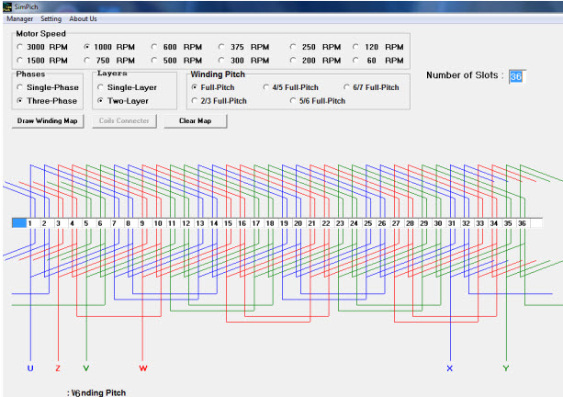Select 60 RPM motor speed
This screenshot has width=563, height=397.
(378, 61)
